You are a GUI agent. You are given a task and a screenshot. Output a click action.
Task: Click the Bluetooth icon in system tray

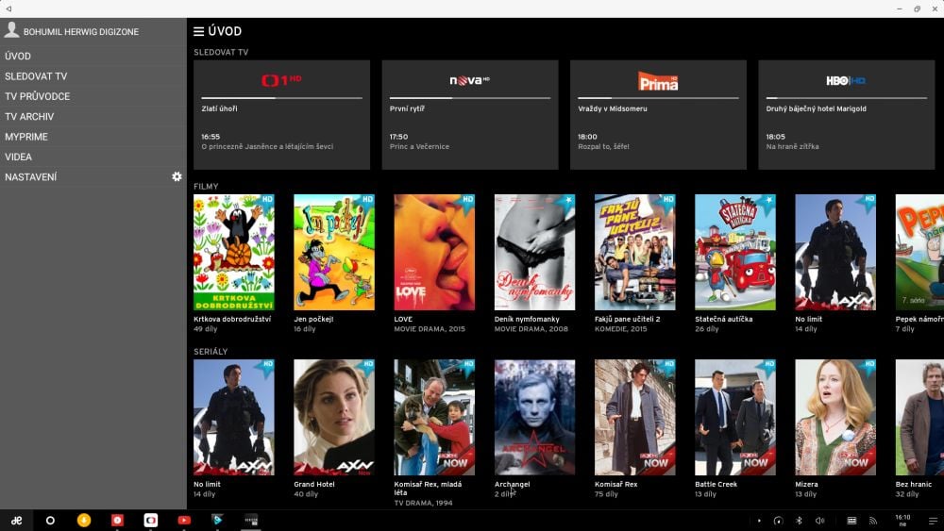[x=799, y=521]
